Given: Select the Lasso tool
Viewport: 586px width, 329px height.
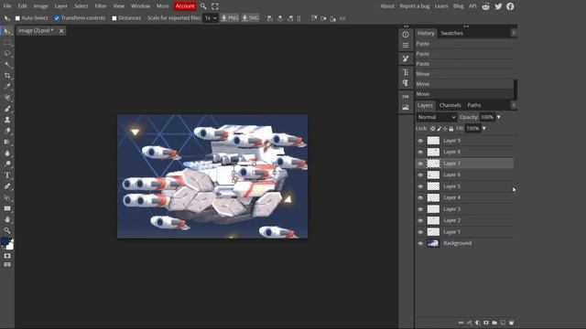Looking at the screenshot, I should (x=7, y=54).
